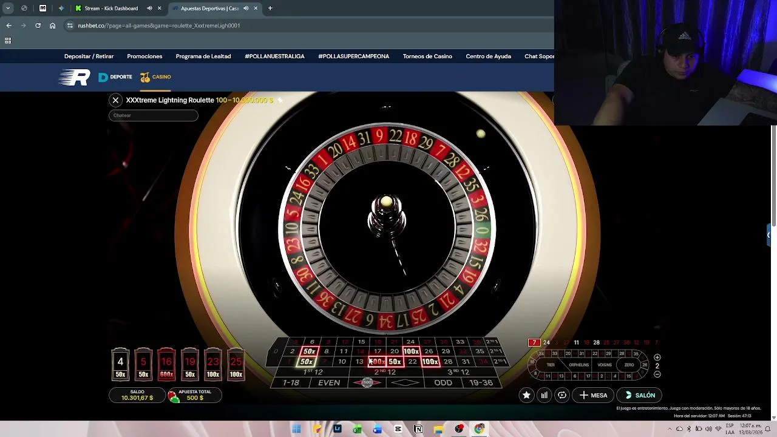Place bet on VOISINS racetrack section

tap(605, 365)
